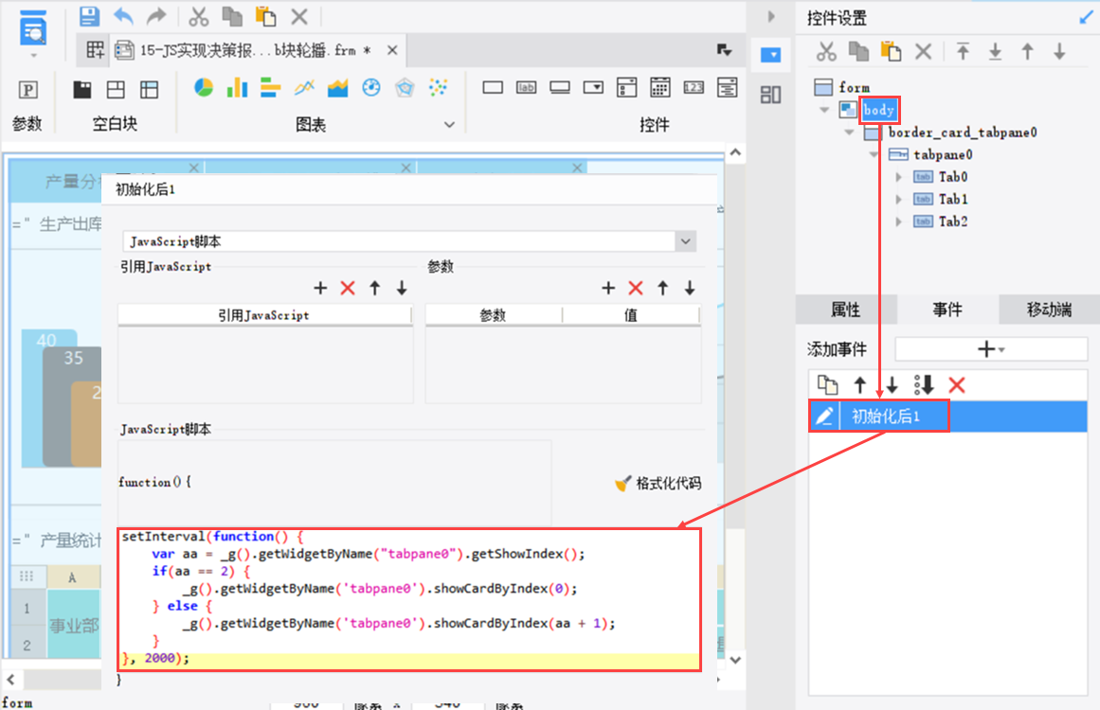Image resolution: width=1100 pixels, height=710 pixels.
Task: Select the horizontal bar chart icon
Action: 270,88
